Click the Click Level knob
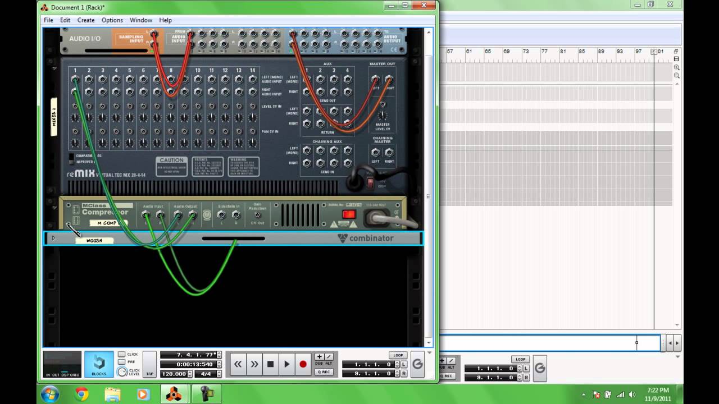This screenshot has width=719, height=404. pyautogui.click(x=122, y=372)
